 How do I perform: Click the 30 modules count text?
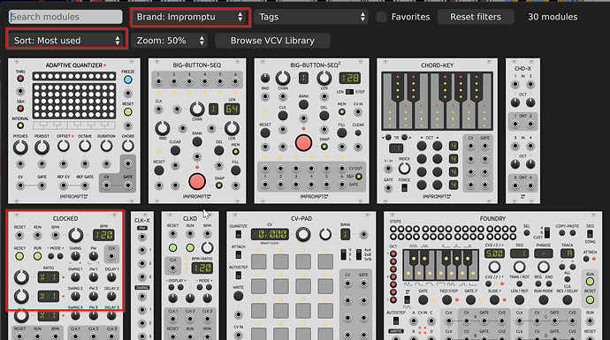pyautogui.click(x=553, y=17)
